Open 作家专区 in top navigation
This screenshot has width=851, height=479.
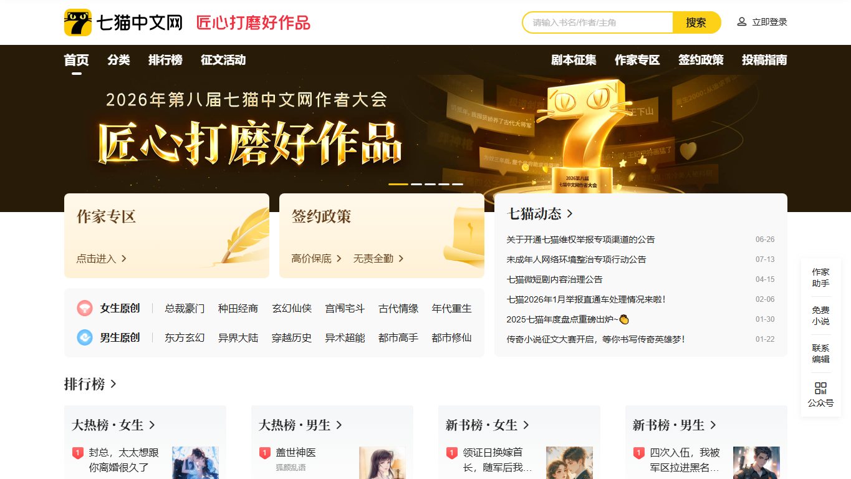(x=637, y=60)
